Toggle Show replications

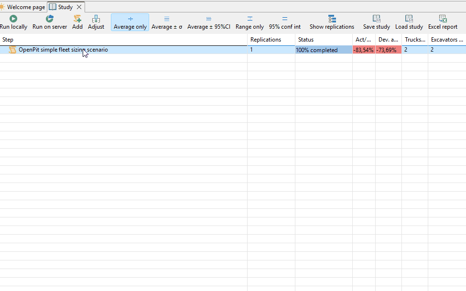click(332, 22)
